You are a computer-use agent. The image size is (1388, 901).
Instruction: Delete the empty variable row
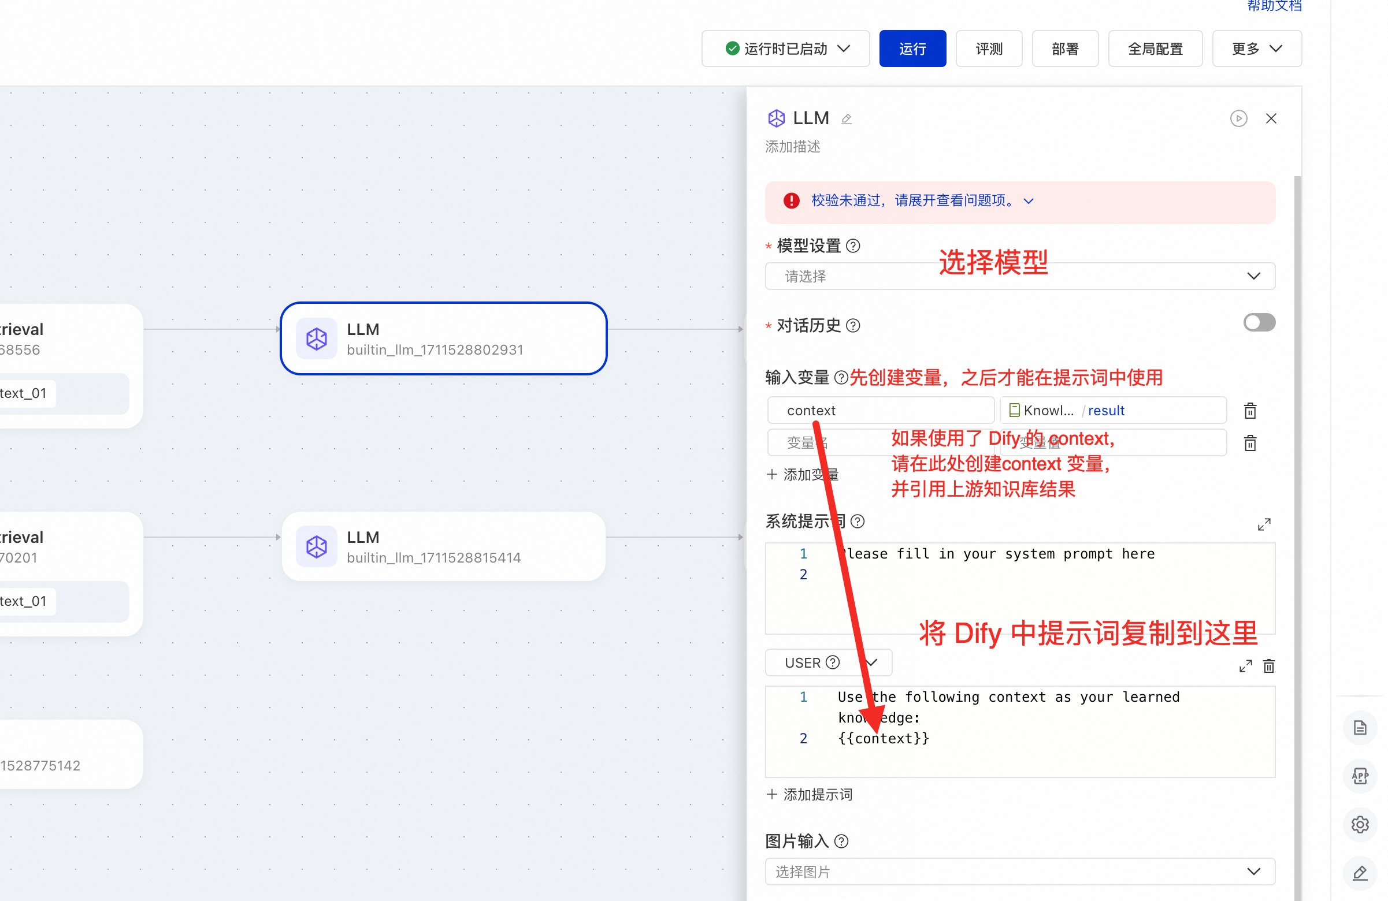pos(1250,443)
